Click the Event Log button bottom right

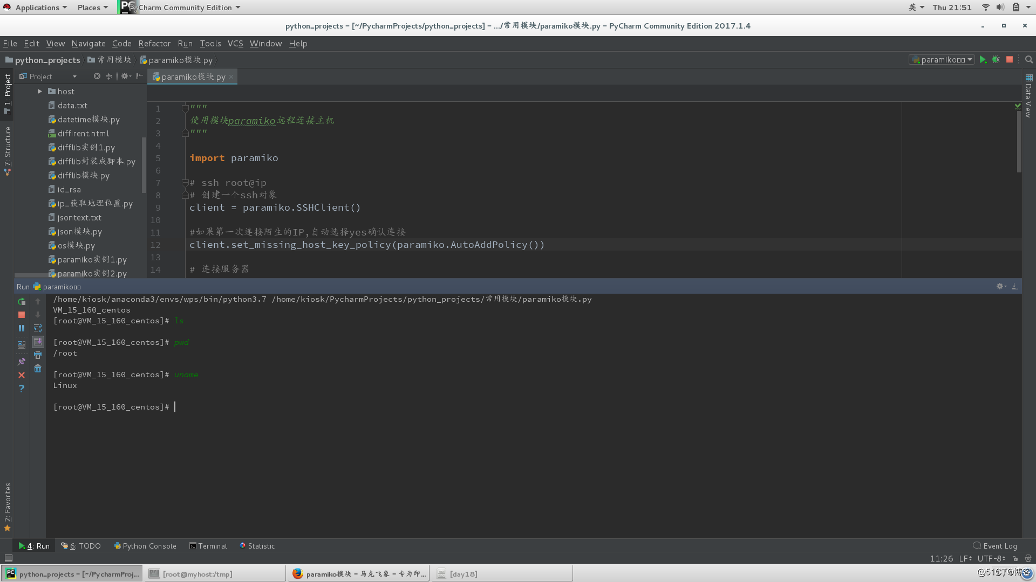click(x=995, y=546)
